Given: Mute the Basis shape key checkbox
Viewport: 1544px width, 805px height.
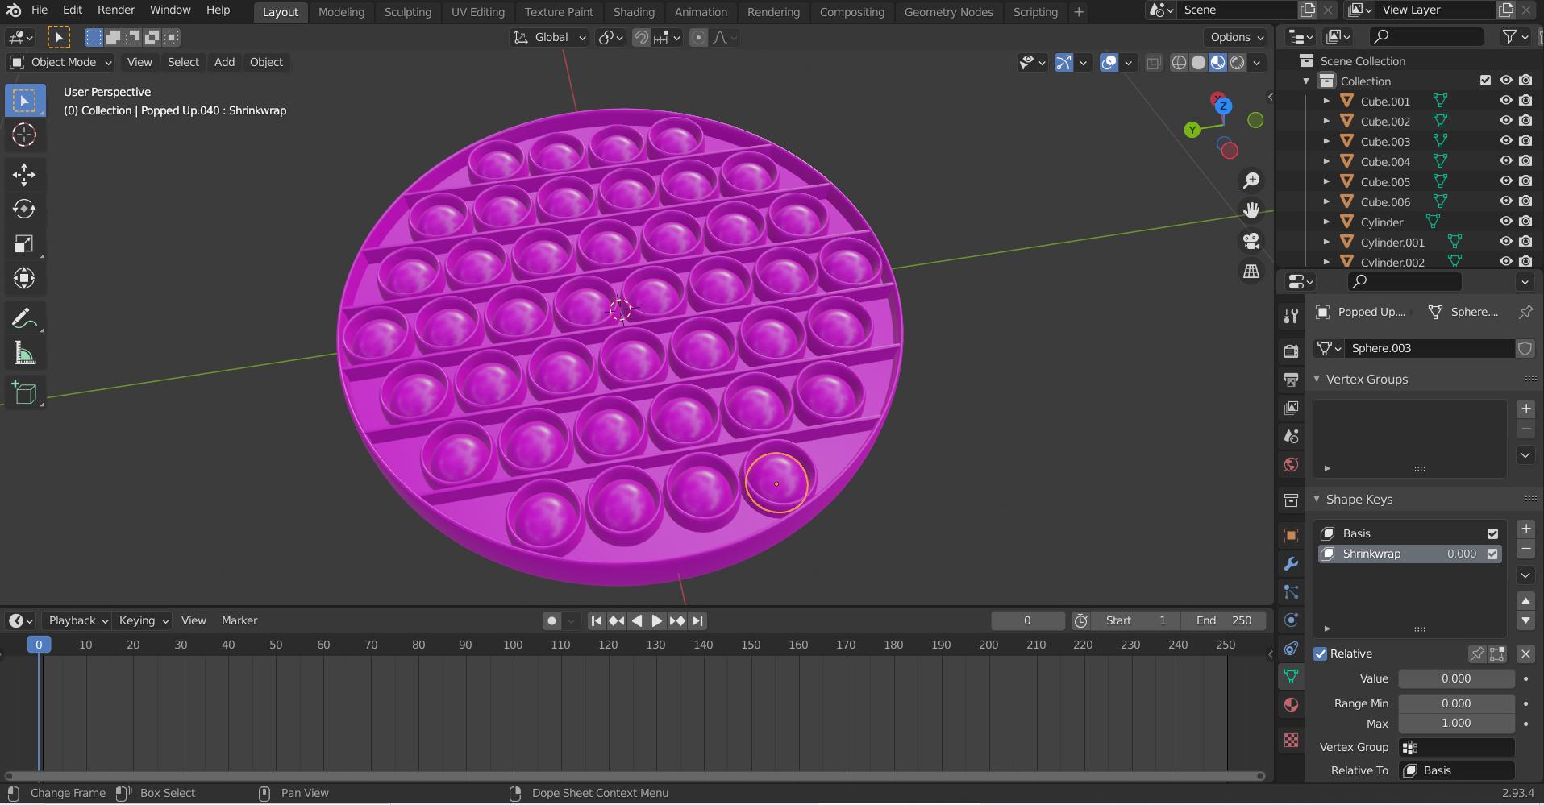Looking at the screenshot, I should pyautogui.click(x=1492, y=533).
